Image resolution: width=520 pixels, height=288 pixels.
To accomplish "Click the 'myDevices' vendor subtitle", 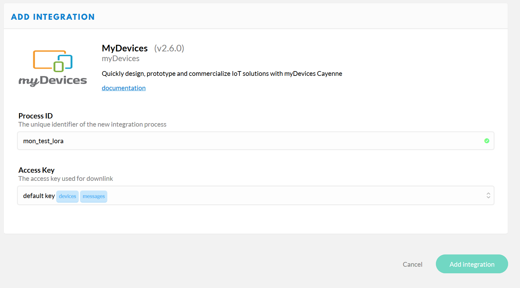I will coord(121,59).
